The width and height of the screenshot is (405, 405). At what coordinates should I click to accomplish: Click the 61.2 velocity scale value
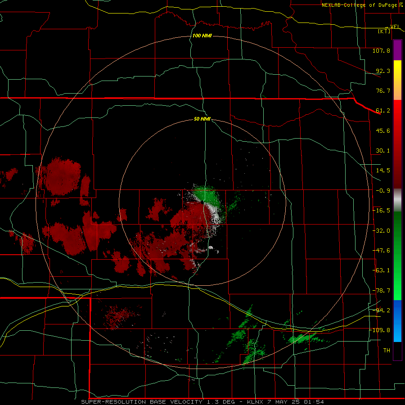tap(383, 111)
